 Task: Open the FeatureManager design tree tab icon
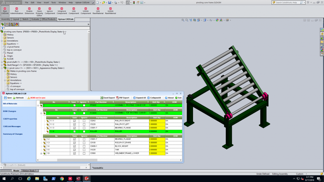[x=2, y=24]
